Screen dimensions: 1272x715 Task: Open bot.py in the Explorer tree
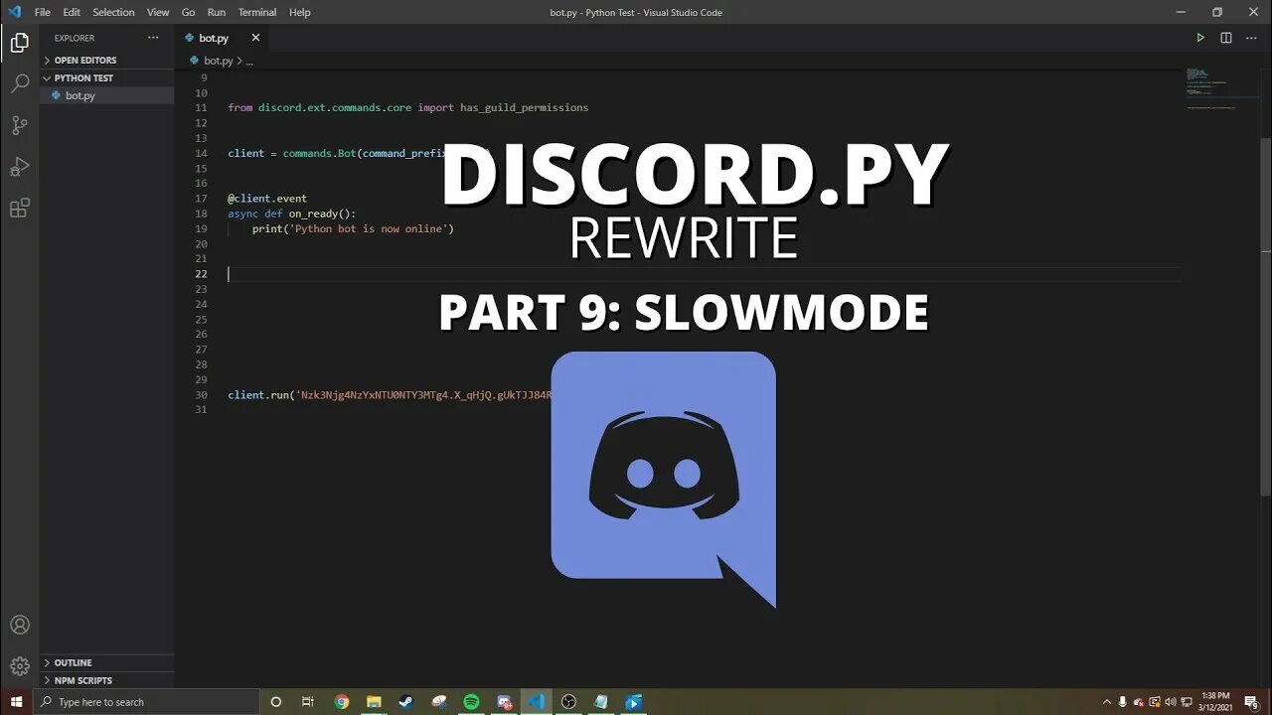pyautogui.click(x=107, y=95)
